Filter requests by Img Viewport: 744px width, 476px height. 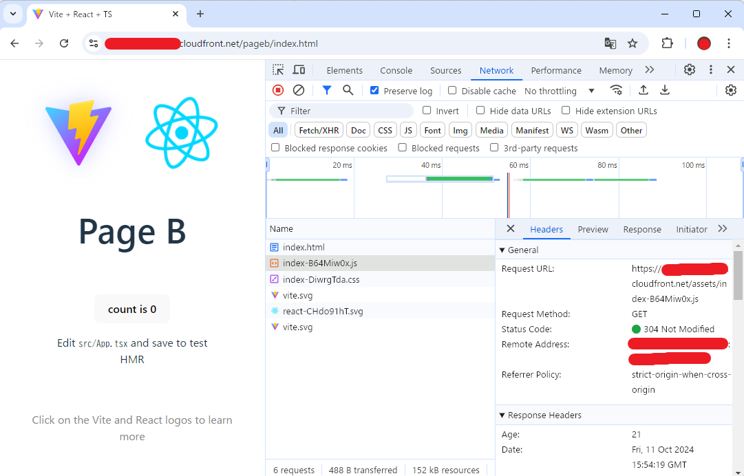coord(460,130)
